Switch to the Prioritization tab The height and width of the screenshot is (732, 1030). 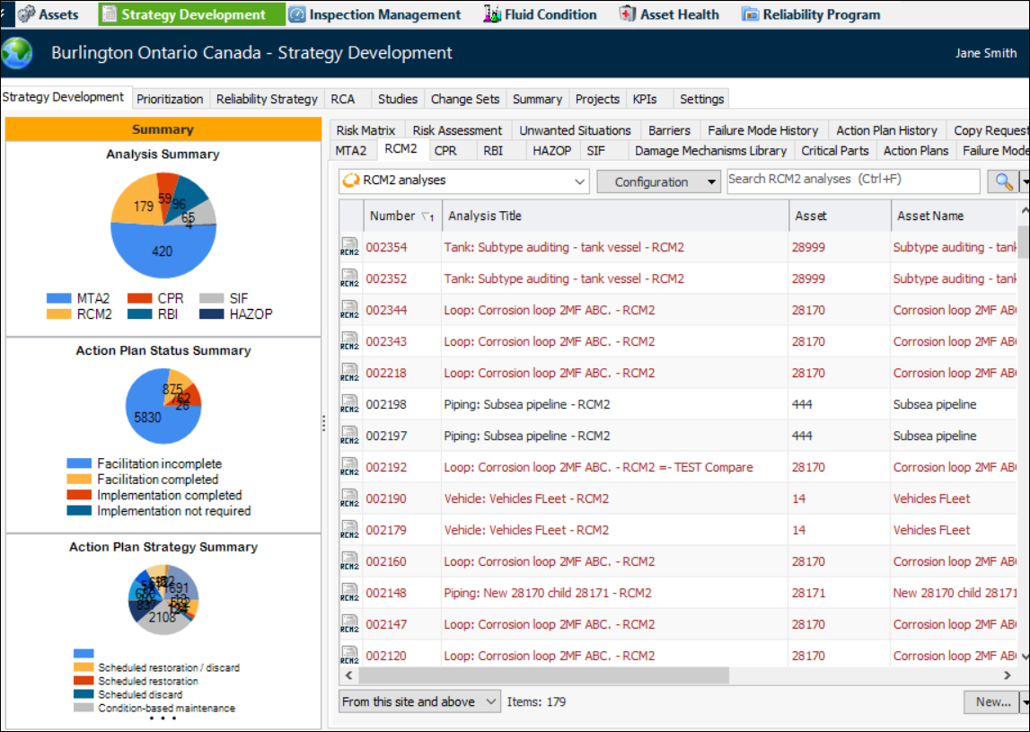(x=171, y=99)
